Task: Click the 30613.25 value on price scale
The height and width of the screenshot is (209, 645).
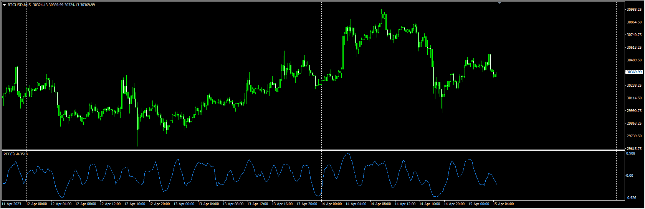Action: click(x=634, y=48)
